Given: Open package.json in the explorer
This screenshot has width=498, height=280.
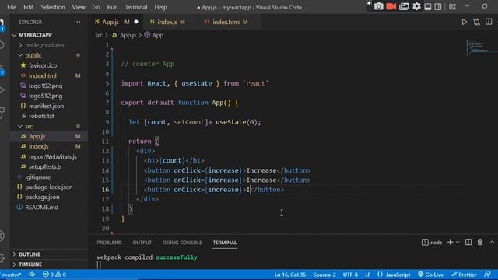Looking at the screenshot, I should [49, 197].
